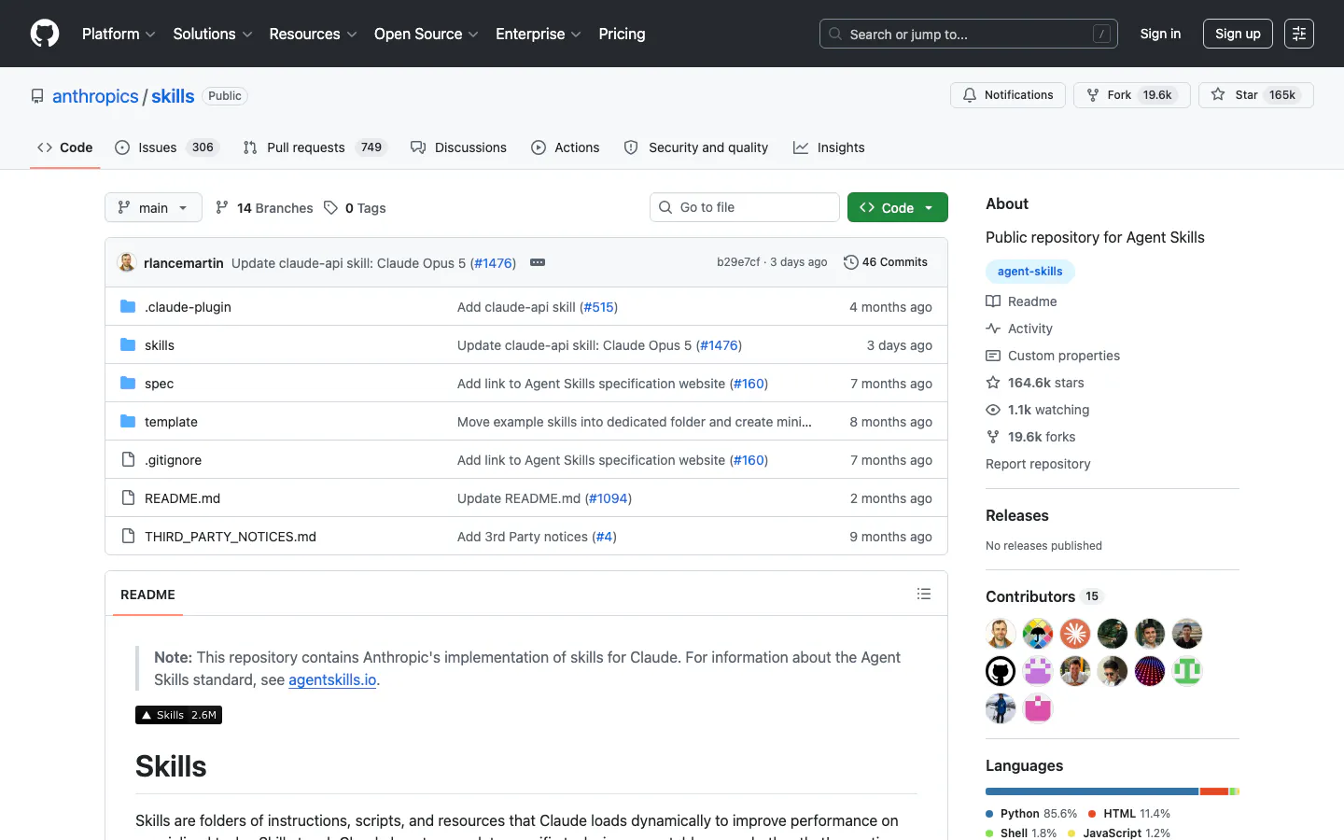This screenshot has width=1344, height=840.
Task: Click the Skills 2.6M badge
Action: coord(178,715)
